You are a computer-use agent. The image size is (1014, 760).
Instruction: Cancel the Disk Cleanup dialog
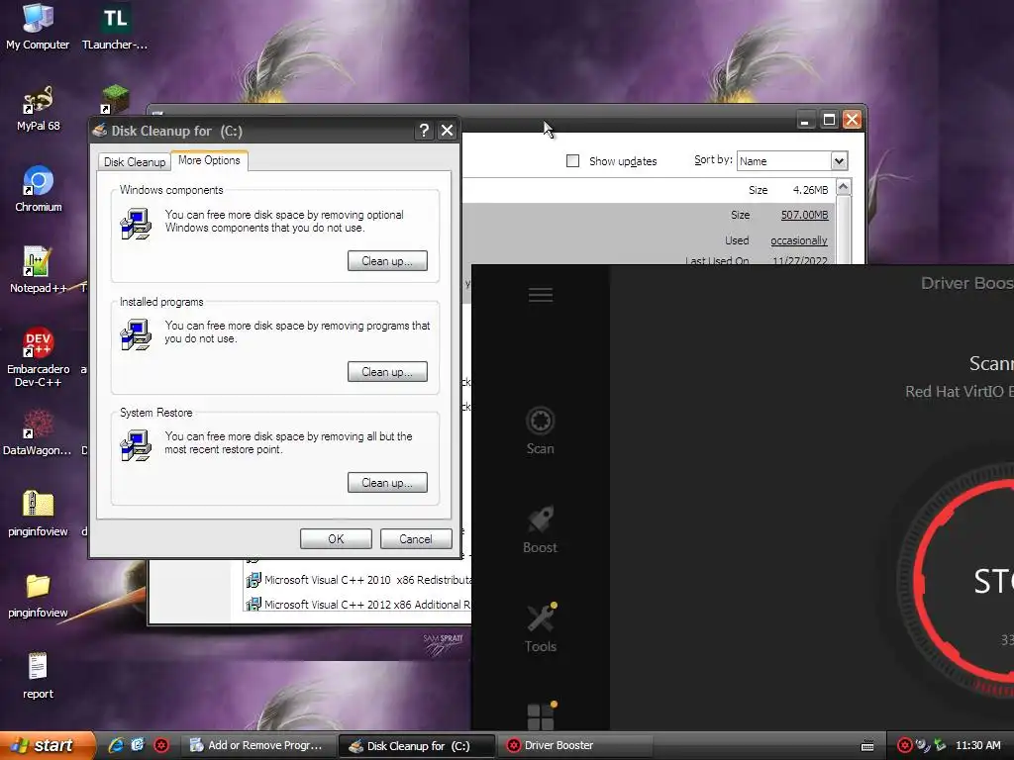[x=416, y=539]
